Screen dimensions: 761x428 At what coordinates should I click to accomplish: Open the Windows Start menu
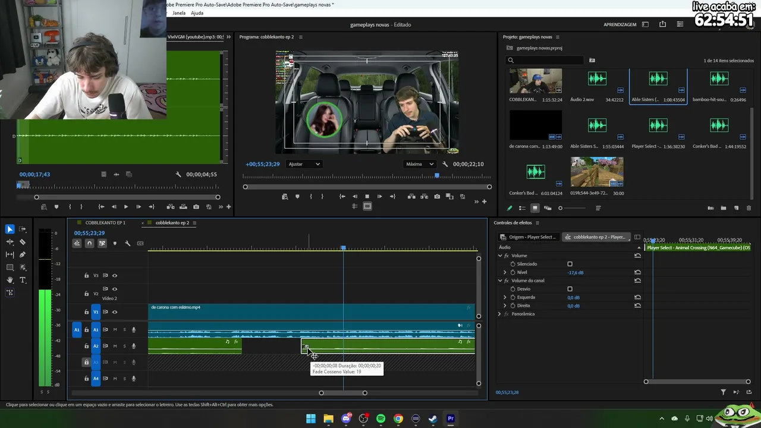pyautogui.click(x=311, y=418)
